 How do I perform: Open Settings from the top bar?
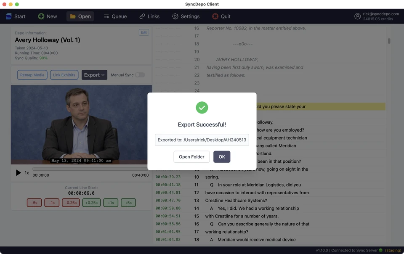click(190, 16)
